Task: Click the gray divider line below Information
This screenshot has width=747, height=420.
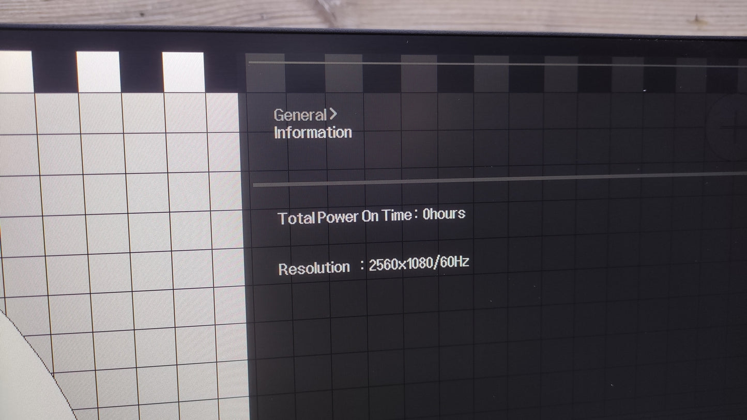Action: click(x=496, y=179)
